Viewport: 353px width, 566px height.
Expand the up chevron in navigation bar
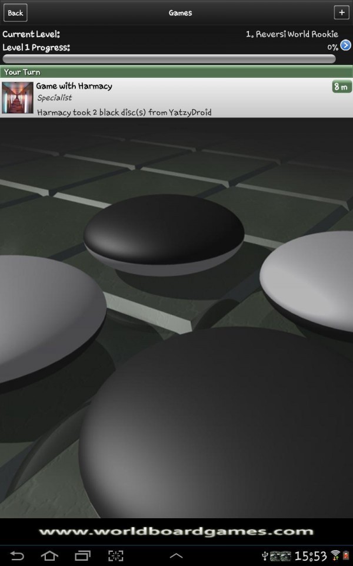pos(176,555)
